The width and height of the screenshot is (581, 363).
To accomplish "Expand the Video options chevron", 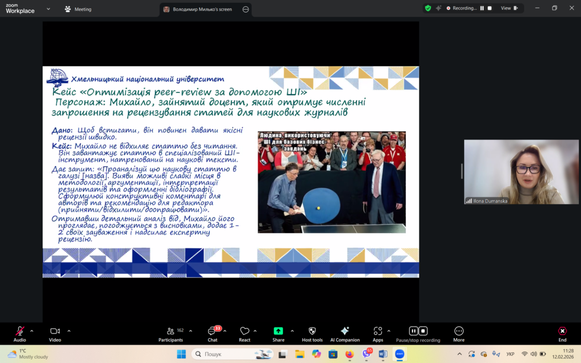I will click(69, 331).
